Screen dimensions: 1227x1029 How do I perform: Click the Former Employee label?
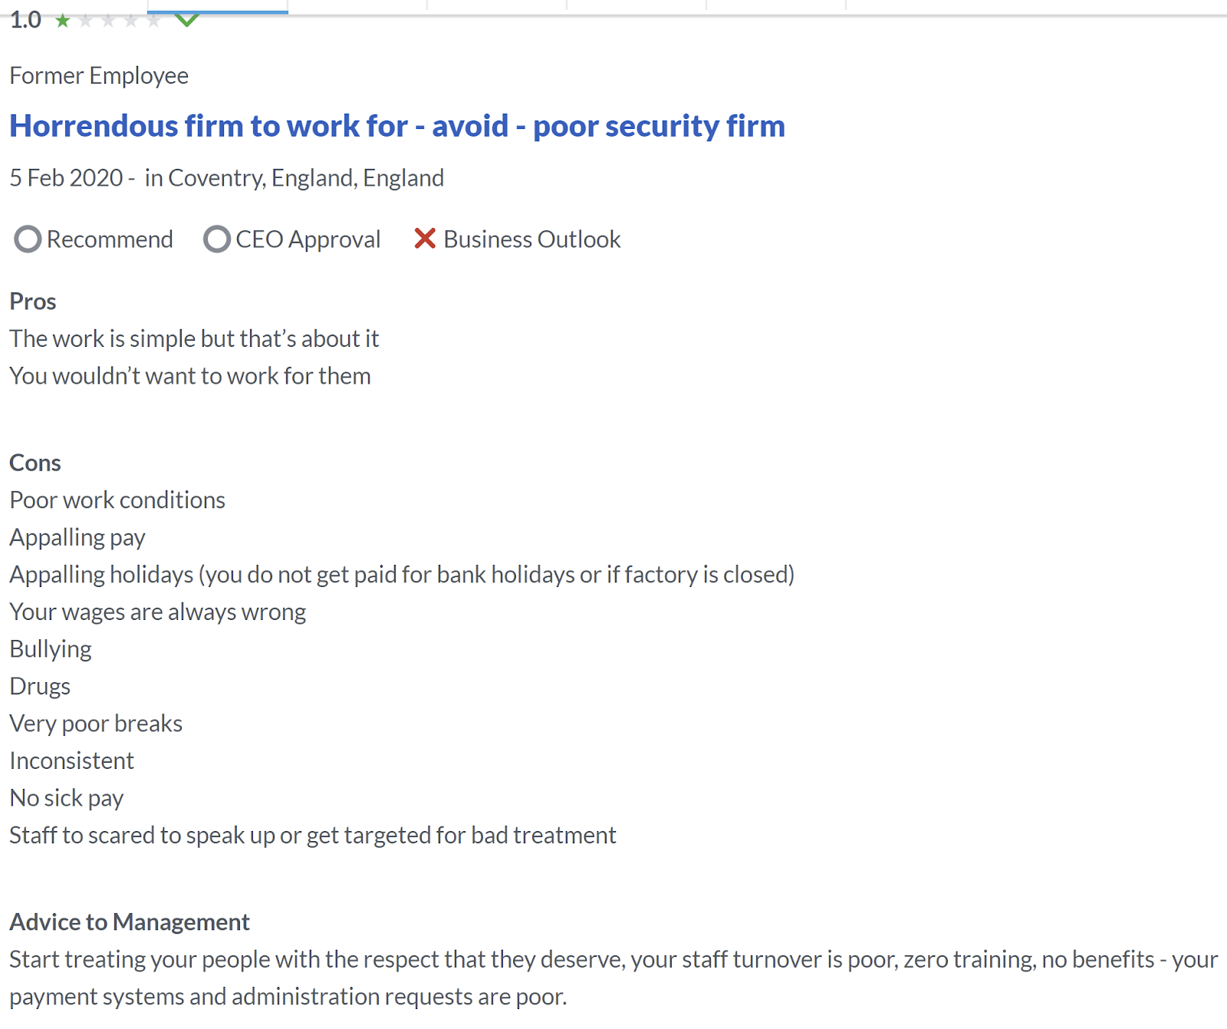pyautogui.click(x=99, y=76)
